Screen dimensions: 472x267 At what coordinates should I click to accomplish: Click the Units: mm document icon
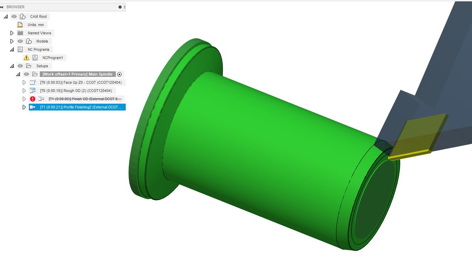point(20,24)
